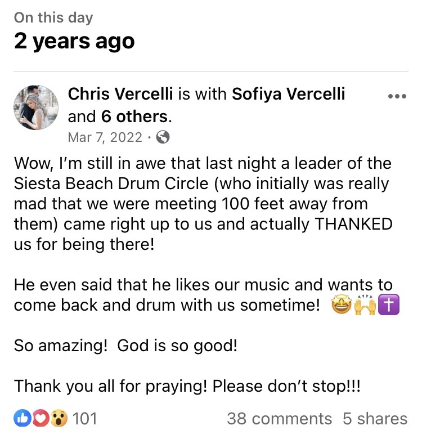Screen dimensions: 422x439
Task: Click the Siesta Beach Drum Circle paragraph
Action: point(203,204)
